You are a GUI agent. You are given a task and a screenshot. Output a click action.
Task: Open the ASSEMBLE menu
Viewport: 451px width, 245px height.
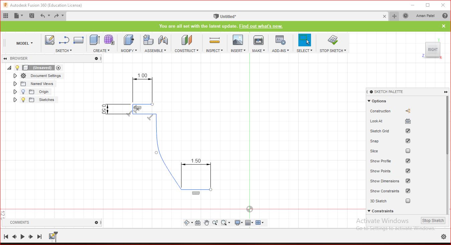coord(156,51)
